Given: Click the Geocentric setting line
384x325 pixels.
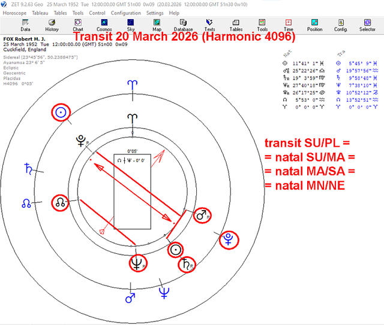Looking at the screenshot, I should [14, 73].
